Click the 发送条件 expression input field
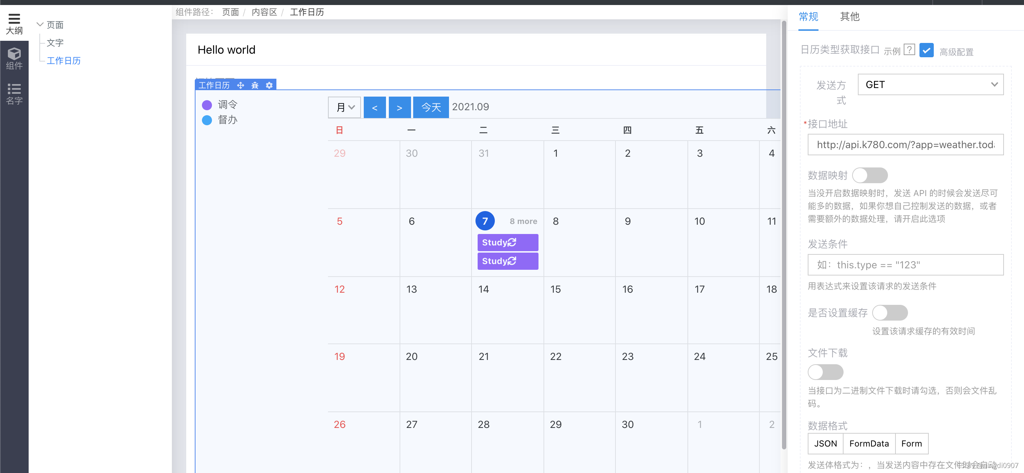Screen dimensions: 1024x473 [x=905, y=265]
